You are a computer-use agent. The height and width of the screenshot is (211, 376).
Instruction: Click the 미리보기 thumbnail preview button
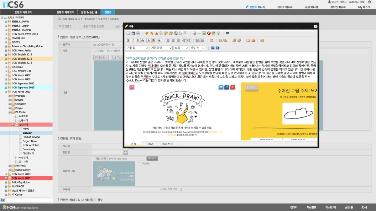click(x=152, y=158)
